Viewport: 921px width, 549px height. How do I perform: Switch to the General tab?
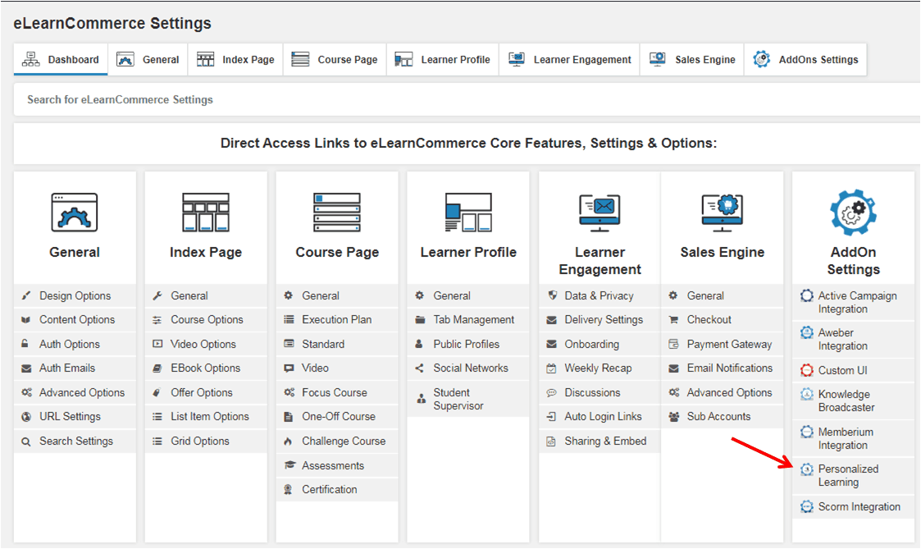click(x=148, y=59)
